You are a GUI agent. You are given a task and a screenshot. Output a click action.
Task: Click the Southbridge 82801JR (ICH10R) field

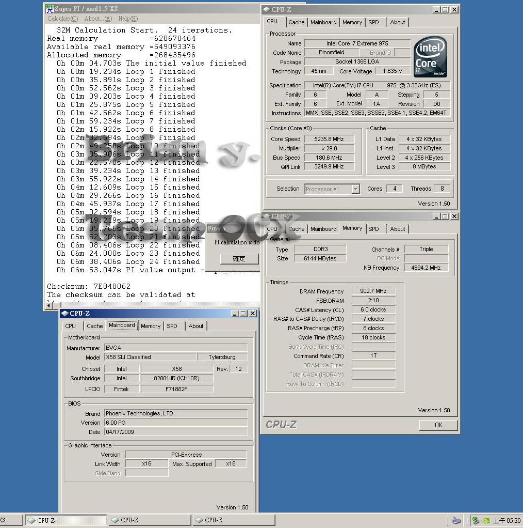(x=176, y=379)
